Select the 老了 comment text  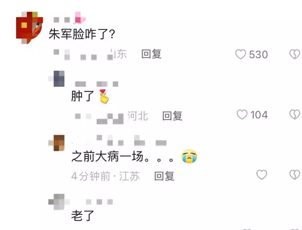point(82,215)
